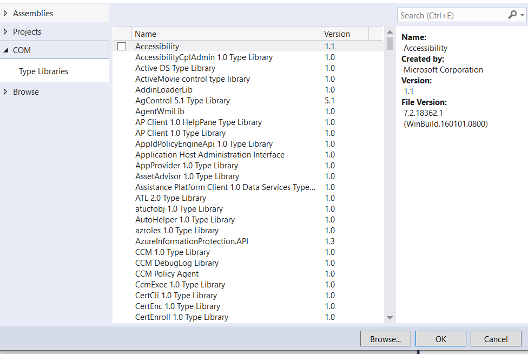The height and width of the screenshot is (354, 528).
Task: Expand the Assemblies category
Action: [5, 14]
